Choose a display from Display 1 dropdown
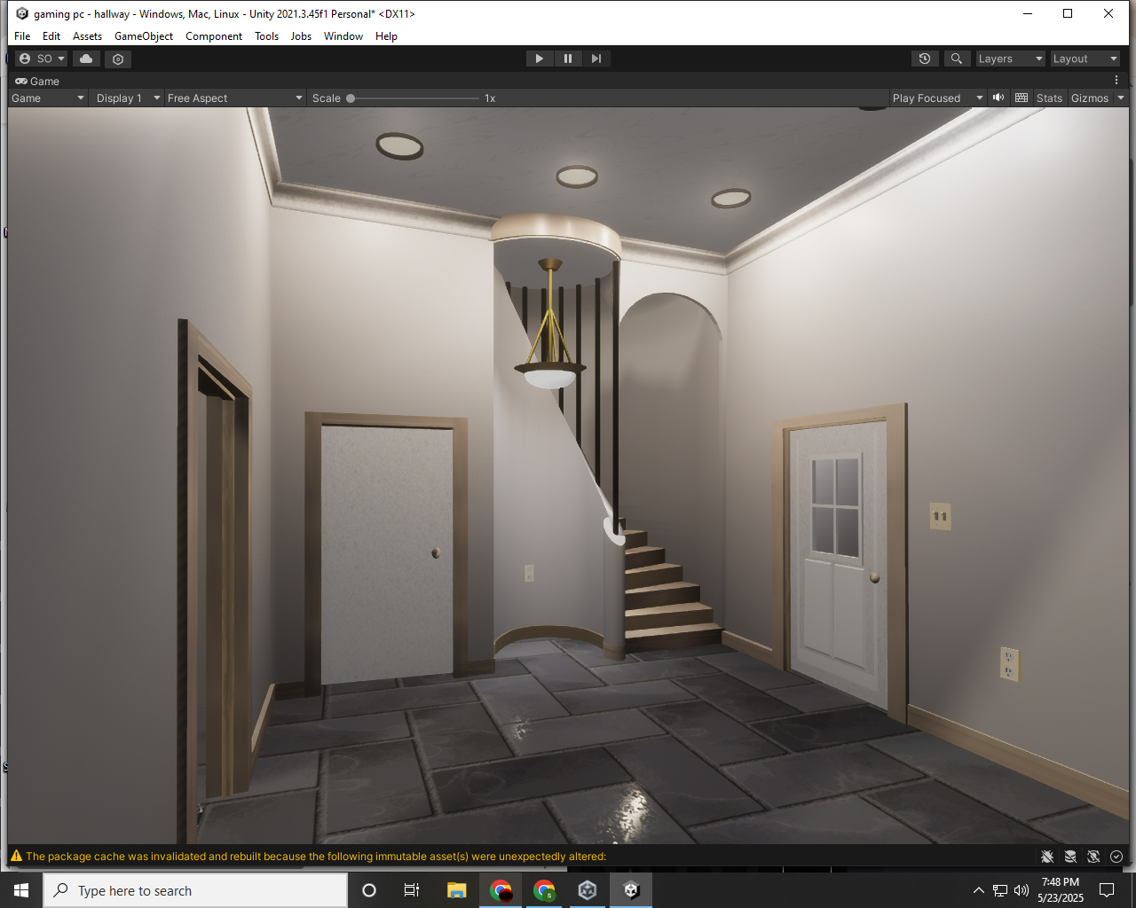The width and height of the screenshot is (1136, 908). coord(128,98)
